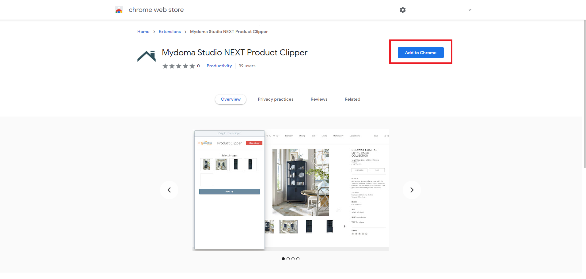Open the Productivity category link
The image size is (586, 279).
219,66
